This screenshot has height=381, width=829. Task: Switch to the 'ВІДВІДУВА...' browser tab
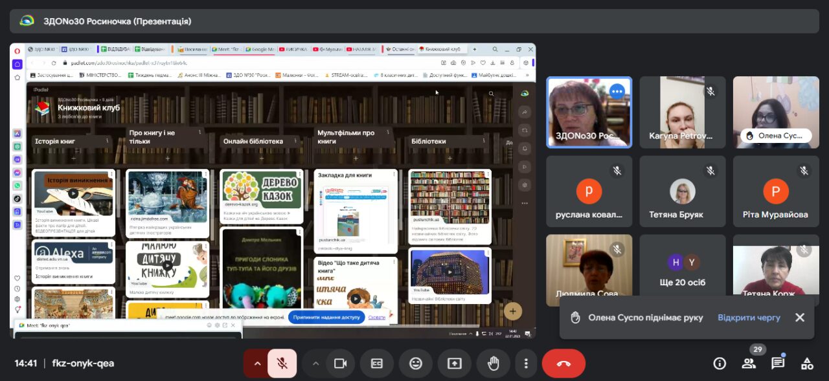[115, 49]
